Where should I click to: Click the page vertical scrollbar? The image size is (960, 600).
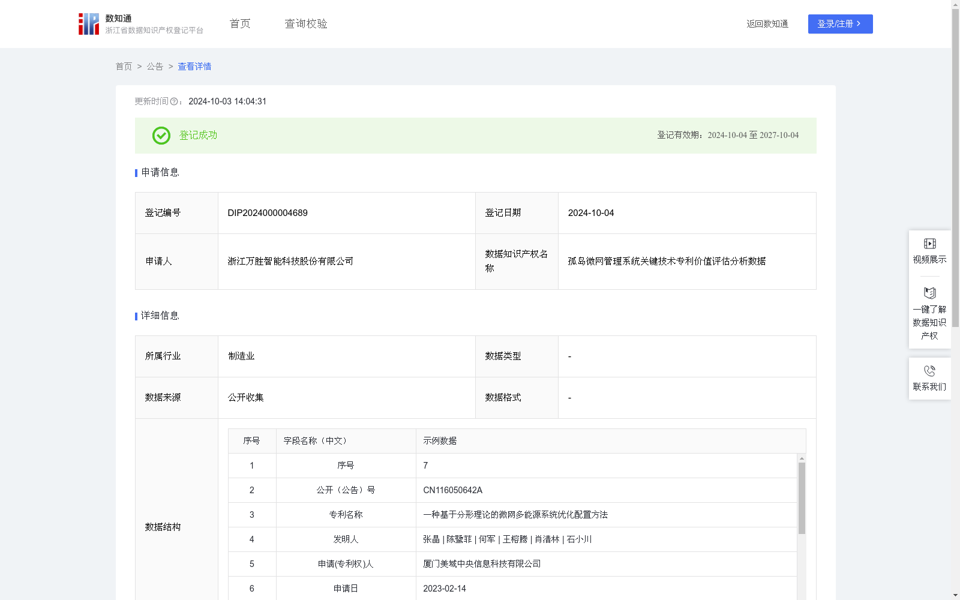click(955, 168)
